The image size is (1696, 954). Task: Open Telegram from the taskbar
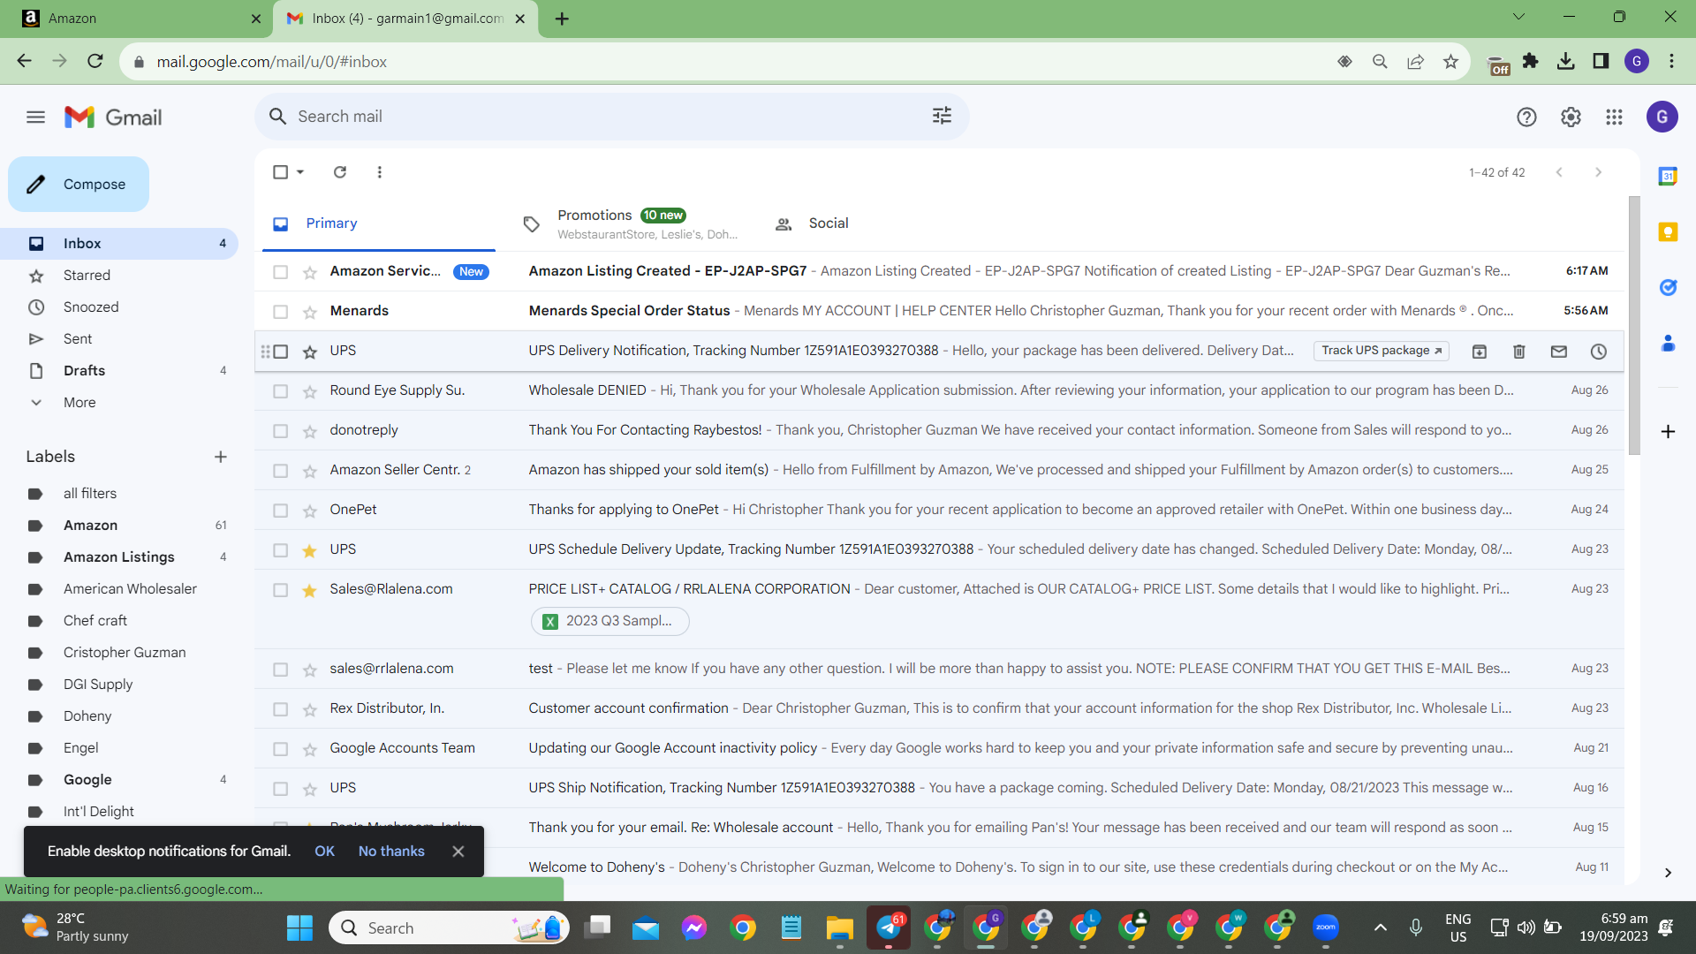click(889, 927)
